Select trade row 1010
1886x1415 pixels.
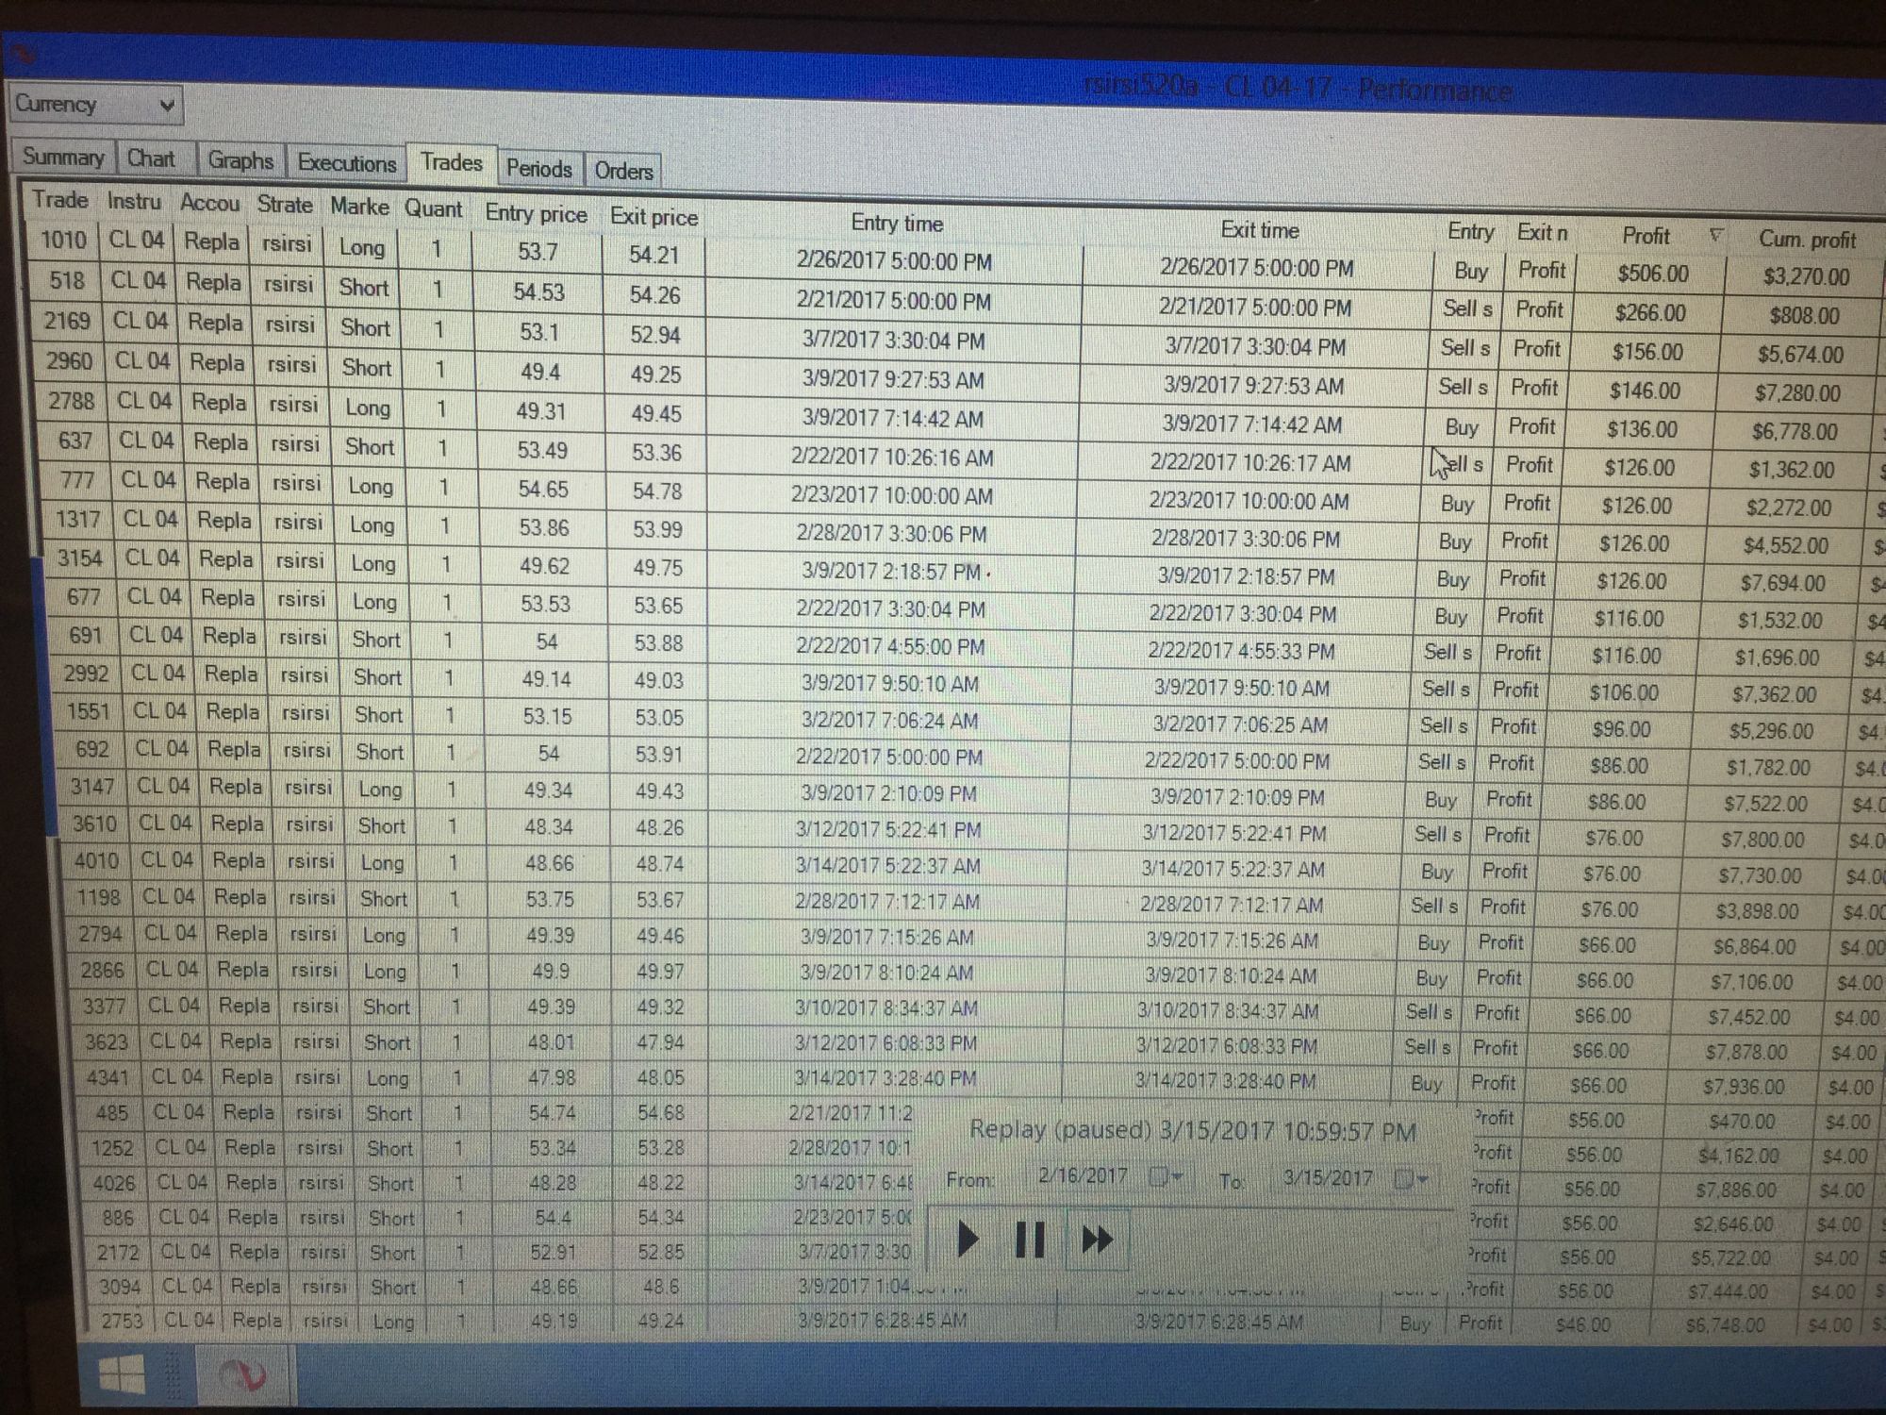(63, 241)
